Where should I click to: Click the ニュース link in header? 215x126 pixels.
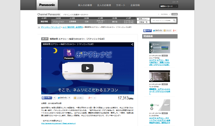click(175, 2)
